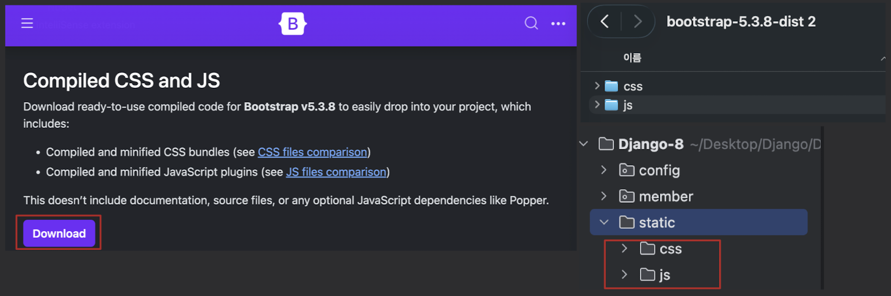891x296 pixels.
Task: Collapse the static folder
Action: click(603, 222)
